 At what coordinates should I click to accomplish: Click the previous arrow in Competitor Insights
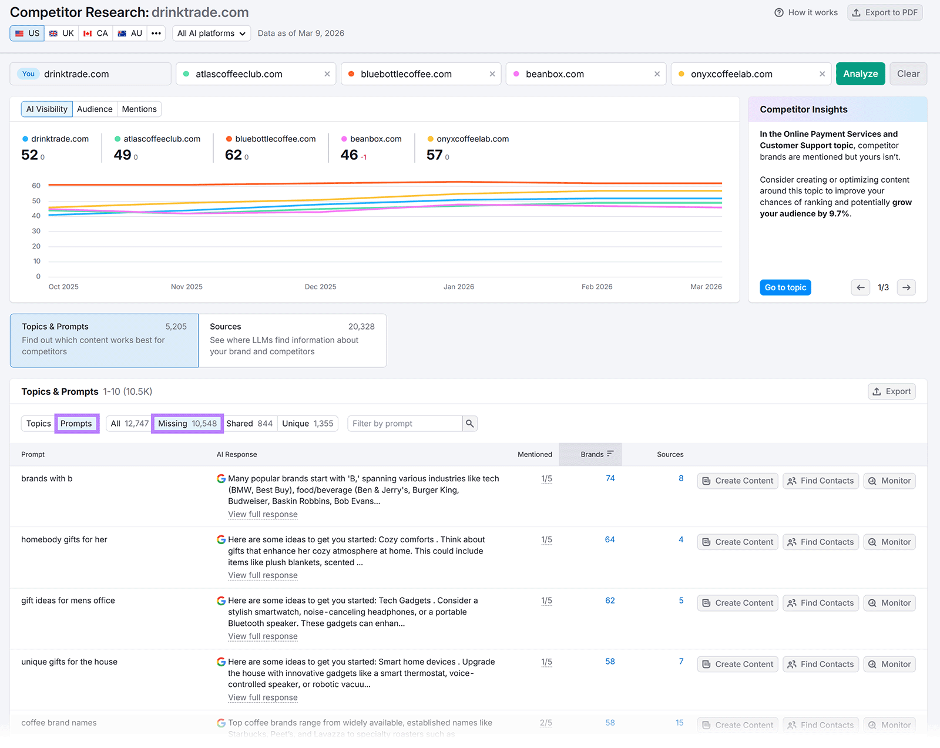pos(860,287)
